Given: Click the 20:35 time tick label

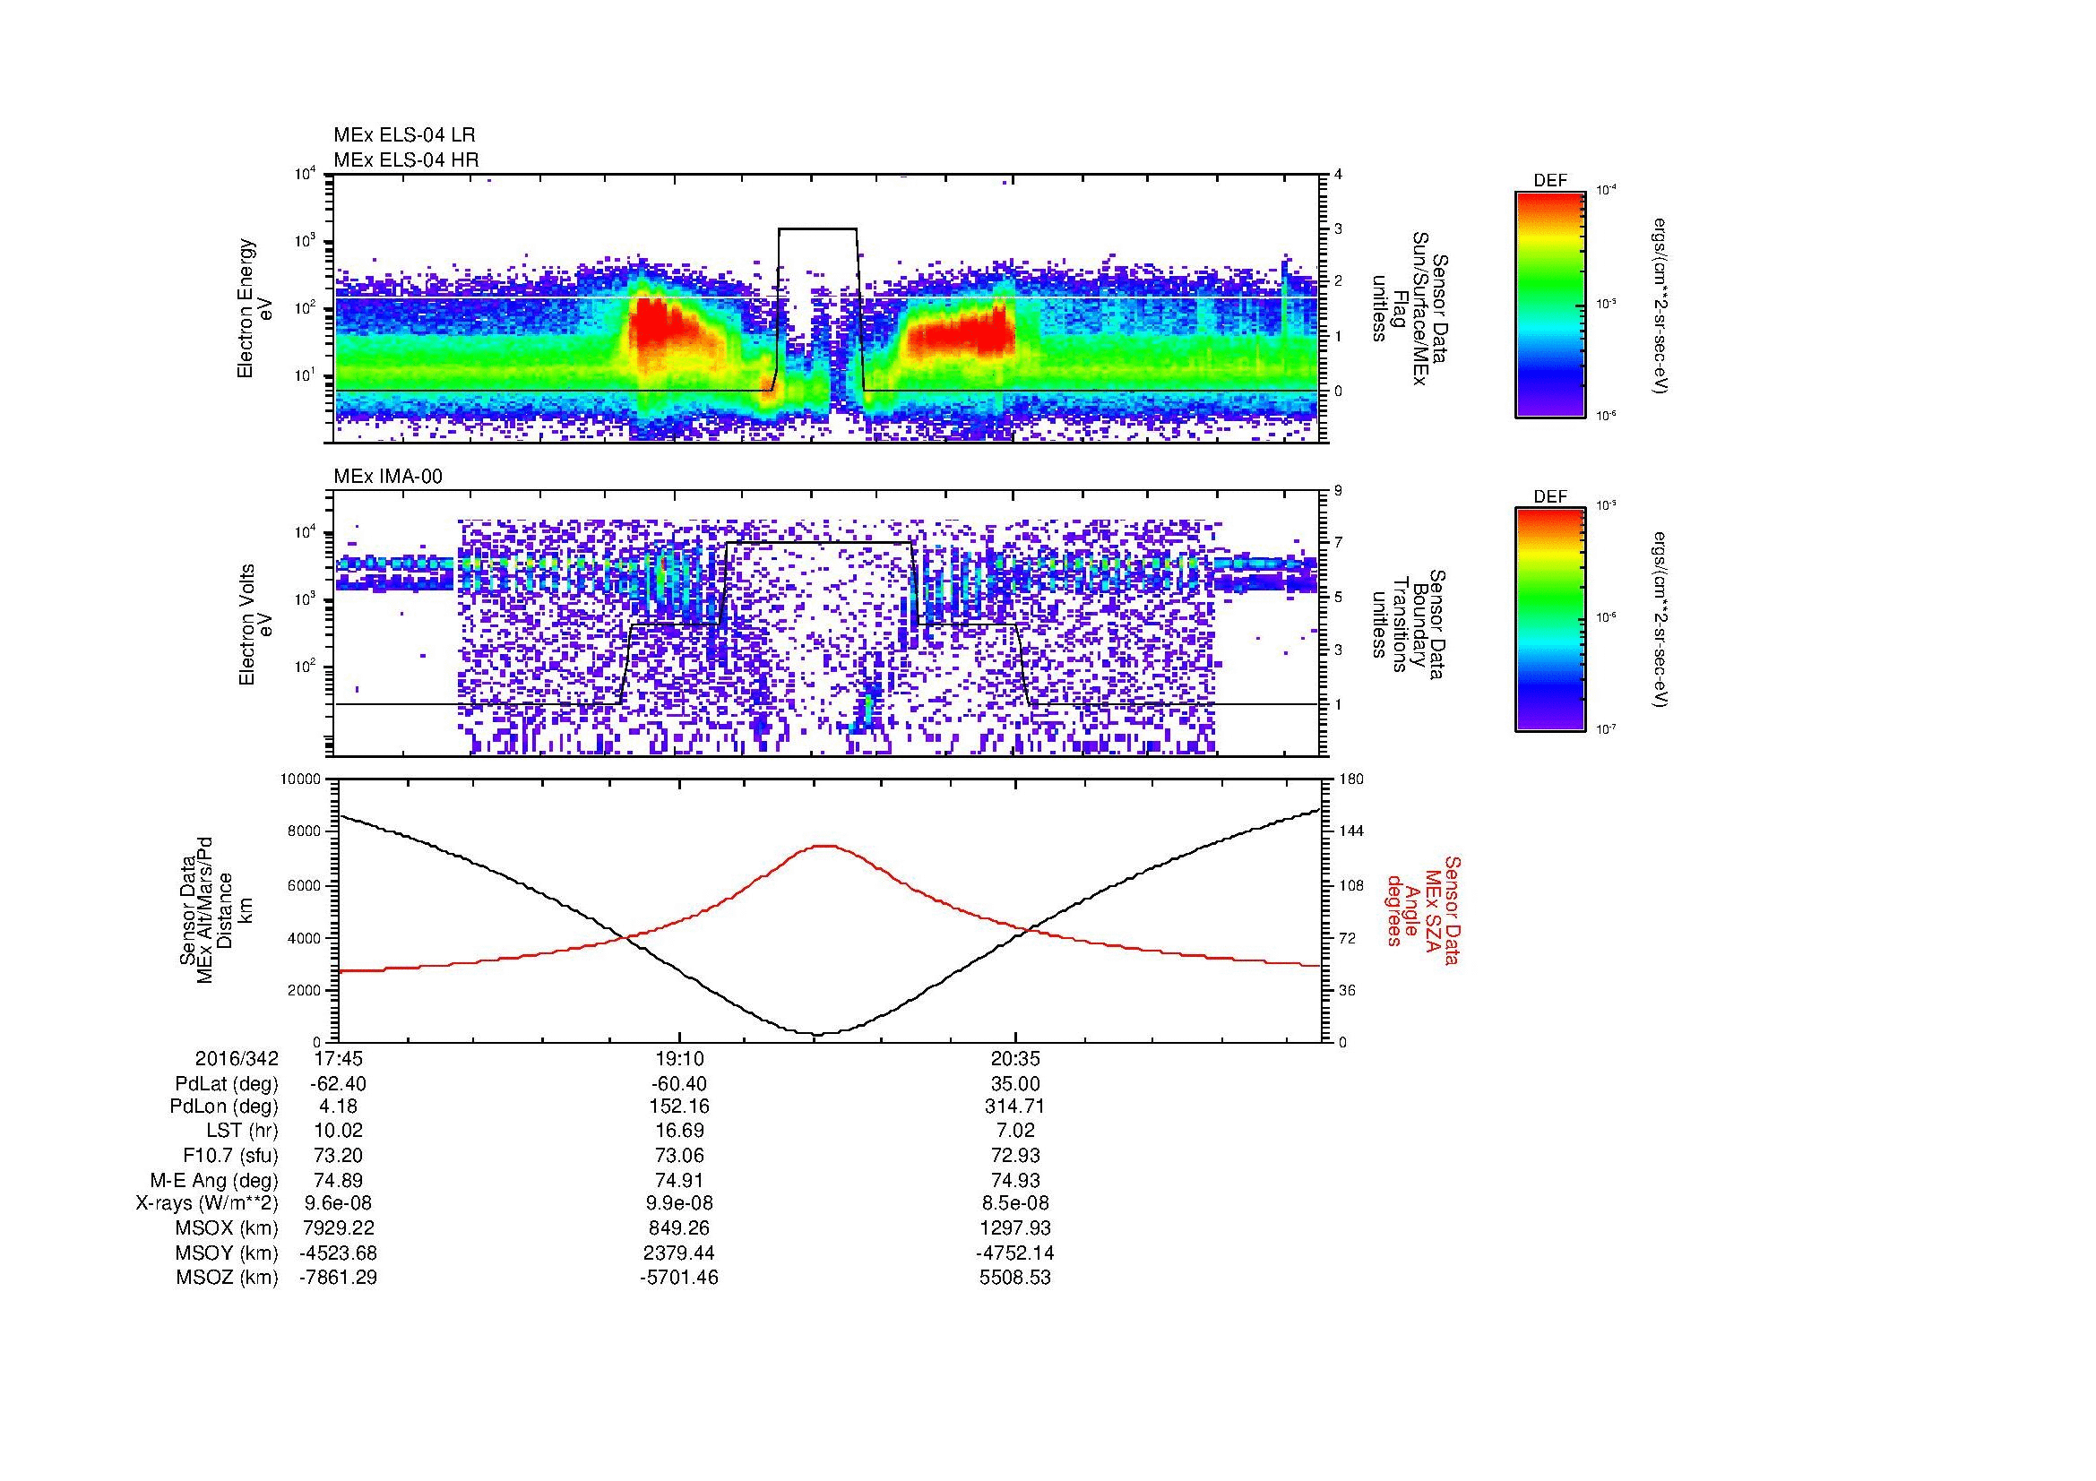Looking at the screenshot, I should pyautogui.click(x=1015, y=1059).
